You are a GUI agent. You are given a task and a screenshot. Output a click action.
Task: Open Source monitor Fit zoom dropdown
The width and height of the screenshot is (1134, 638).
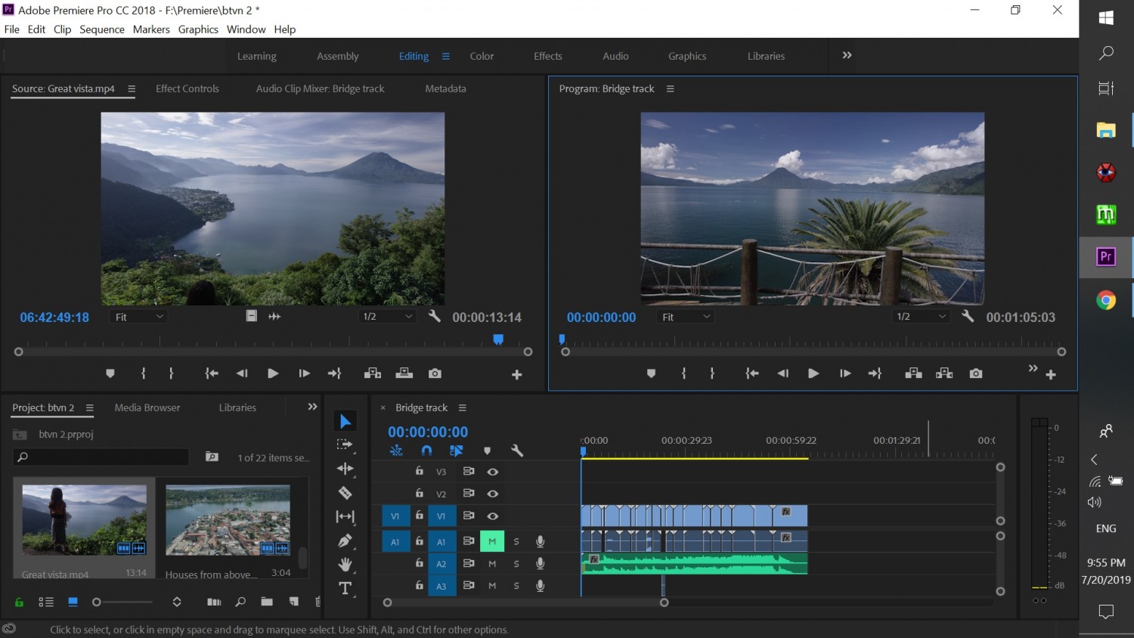(x=139, y=317)
